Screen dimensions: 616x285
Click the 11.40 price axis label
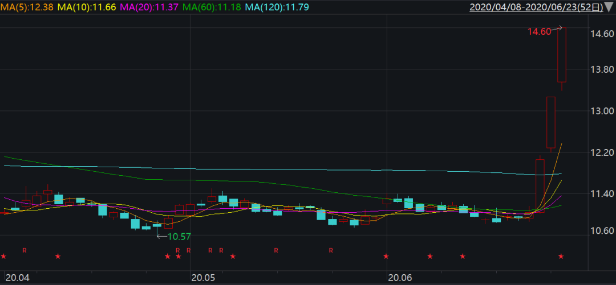click(x=603, y=193)
